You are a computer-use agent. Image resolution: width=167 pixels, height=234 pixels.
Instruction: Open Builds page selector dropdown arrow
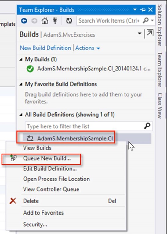(x=140, y=33)
